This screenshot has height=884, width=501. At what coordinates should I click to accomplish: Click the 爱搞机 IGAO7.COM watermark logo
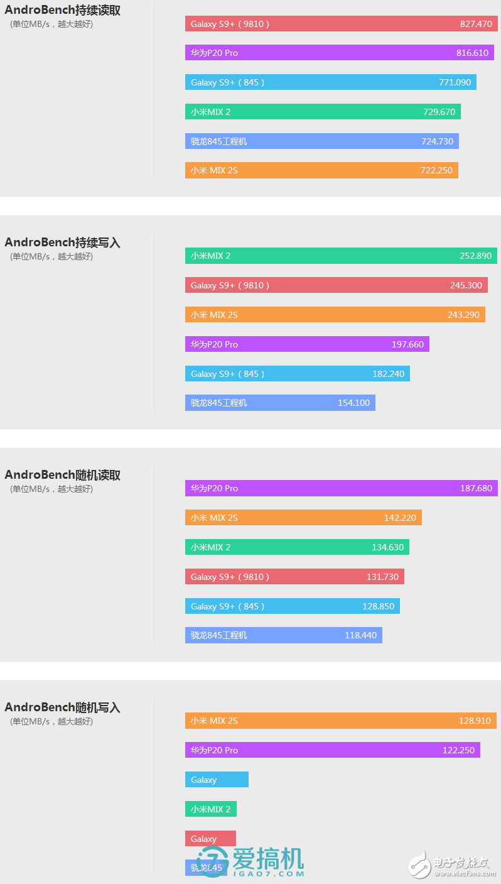click(x=251, y=861)
